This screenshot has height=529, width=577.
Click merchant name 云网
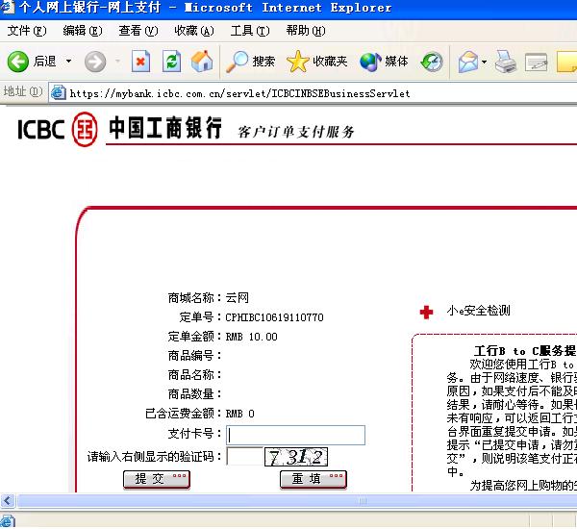237,298
